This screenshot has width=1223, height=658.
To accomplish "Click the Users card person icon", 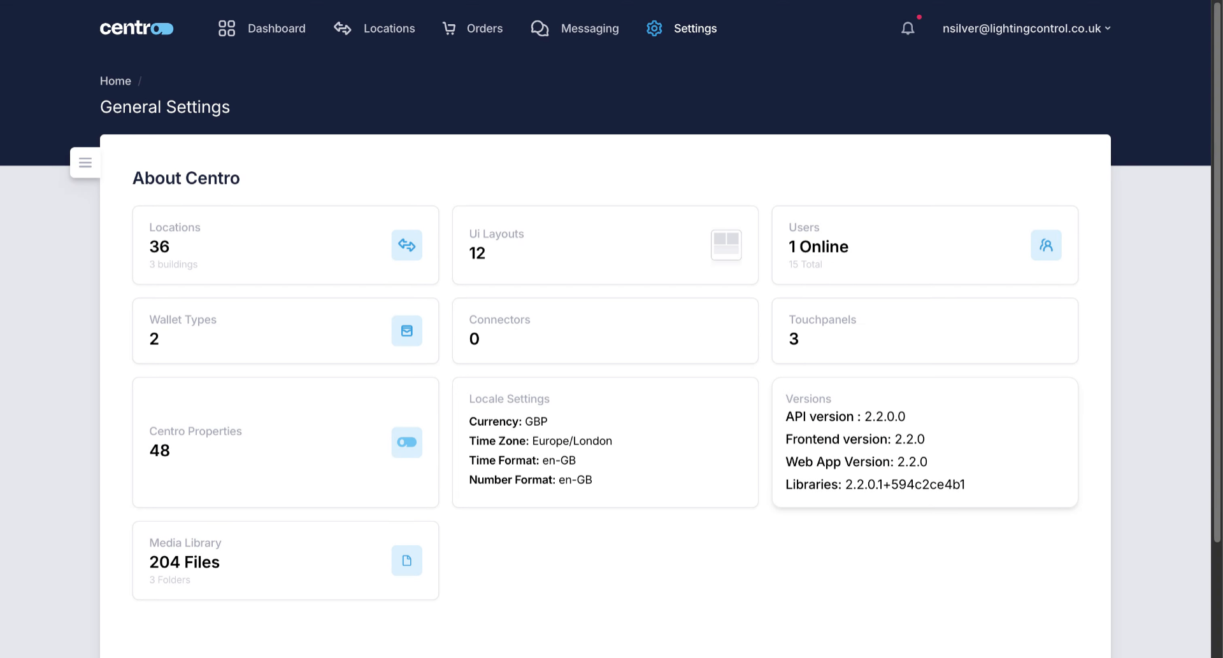I will pyautogui.click(x=1046, y=244).
